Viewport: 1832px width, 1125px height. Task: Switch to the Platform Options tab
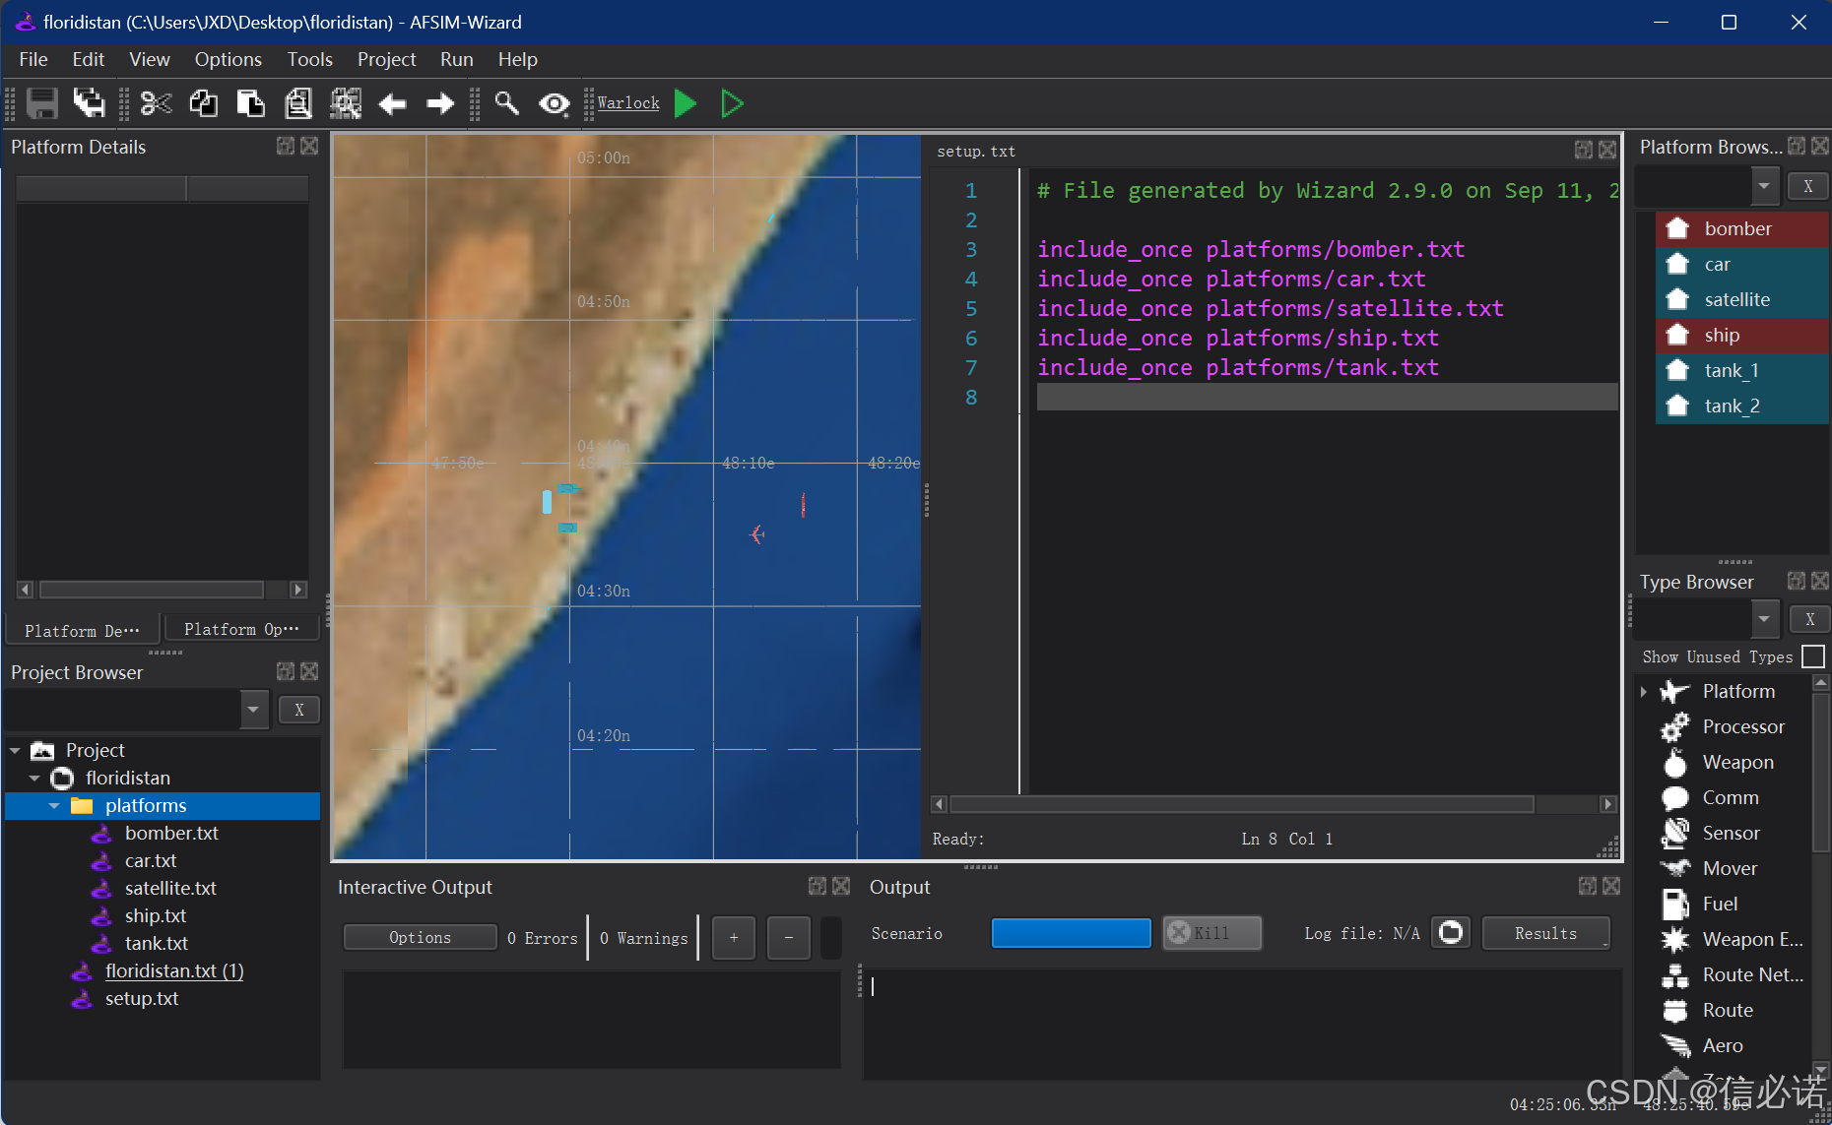click(x=241, y=628)
